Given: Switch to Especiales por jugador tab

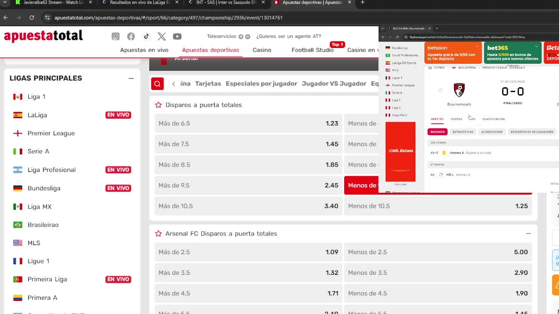Looking at the screenshot, I should coord(261,84).
